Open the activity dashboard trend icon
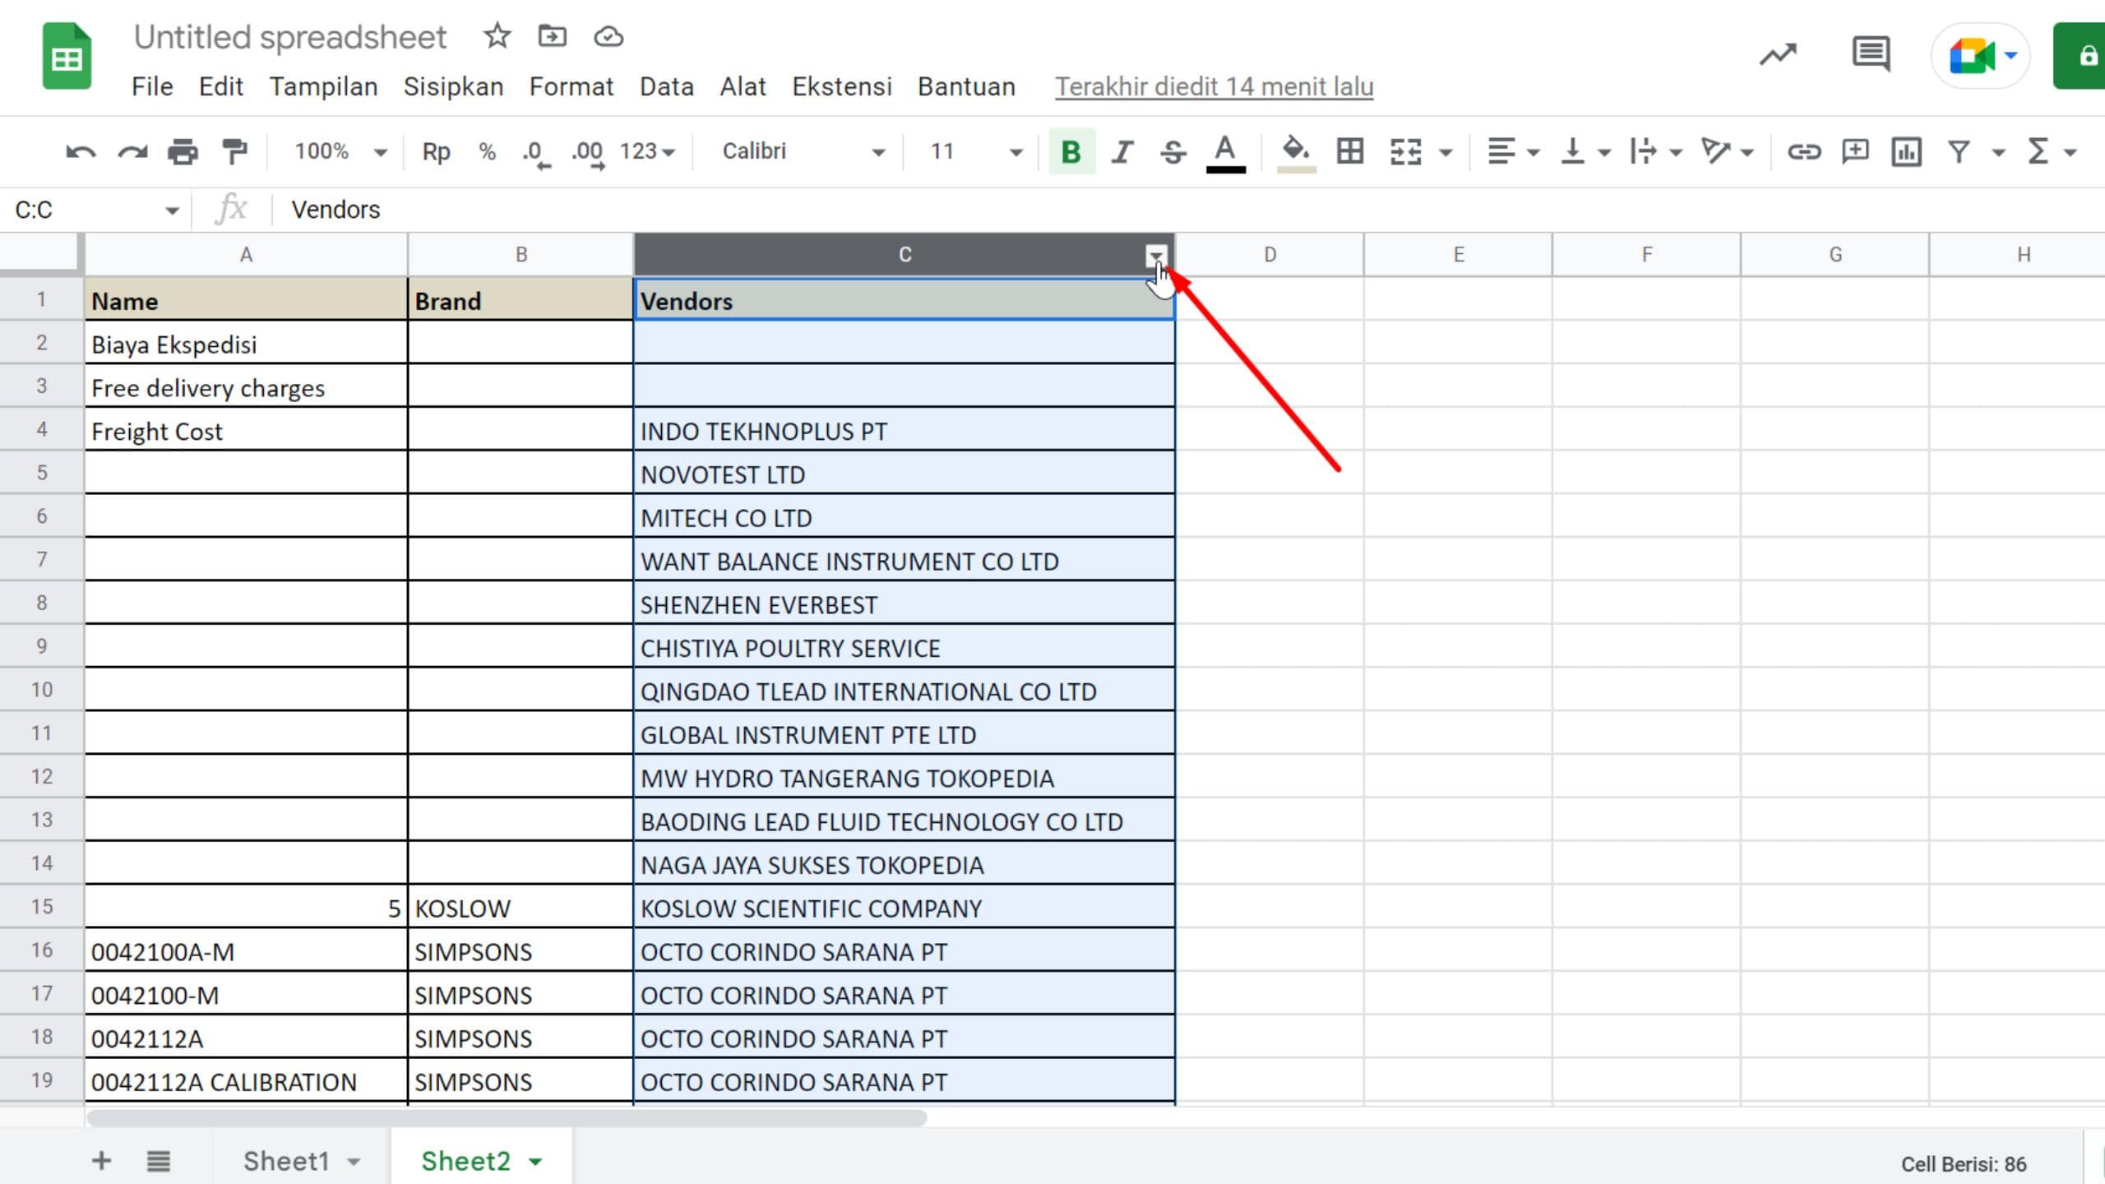Image resolution: width=2105 pixels, height=1184 pixels. click(x=1778, y=56)
